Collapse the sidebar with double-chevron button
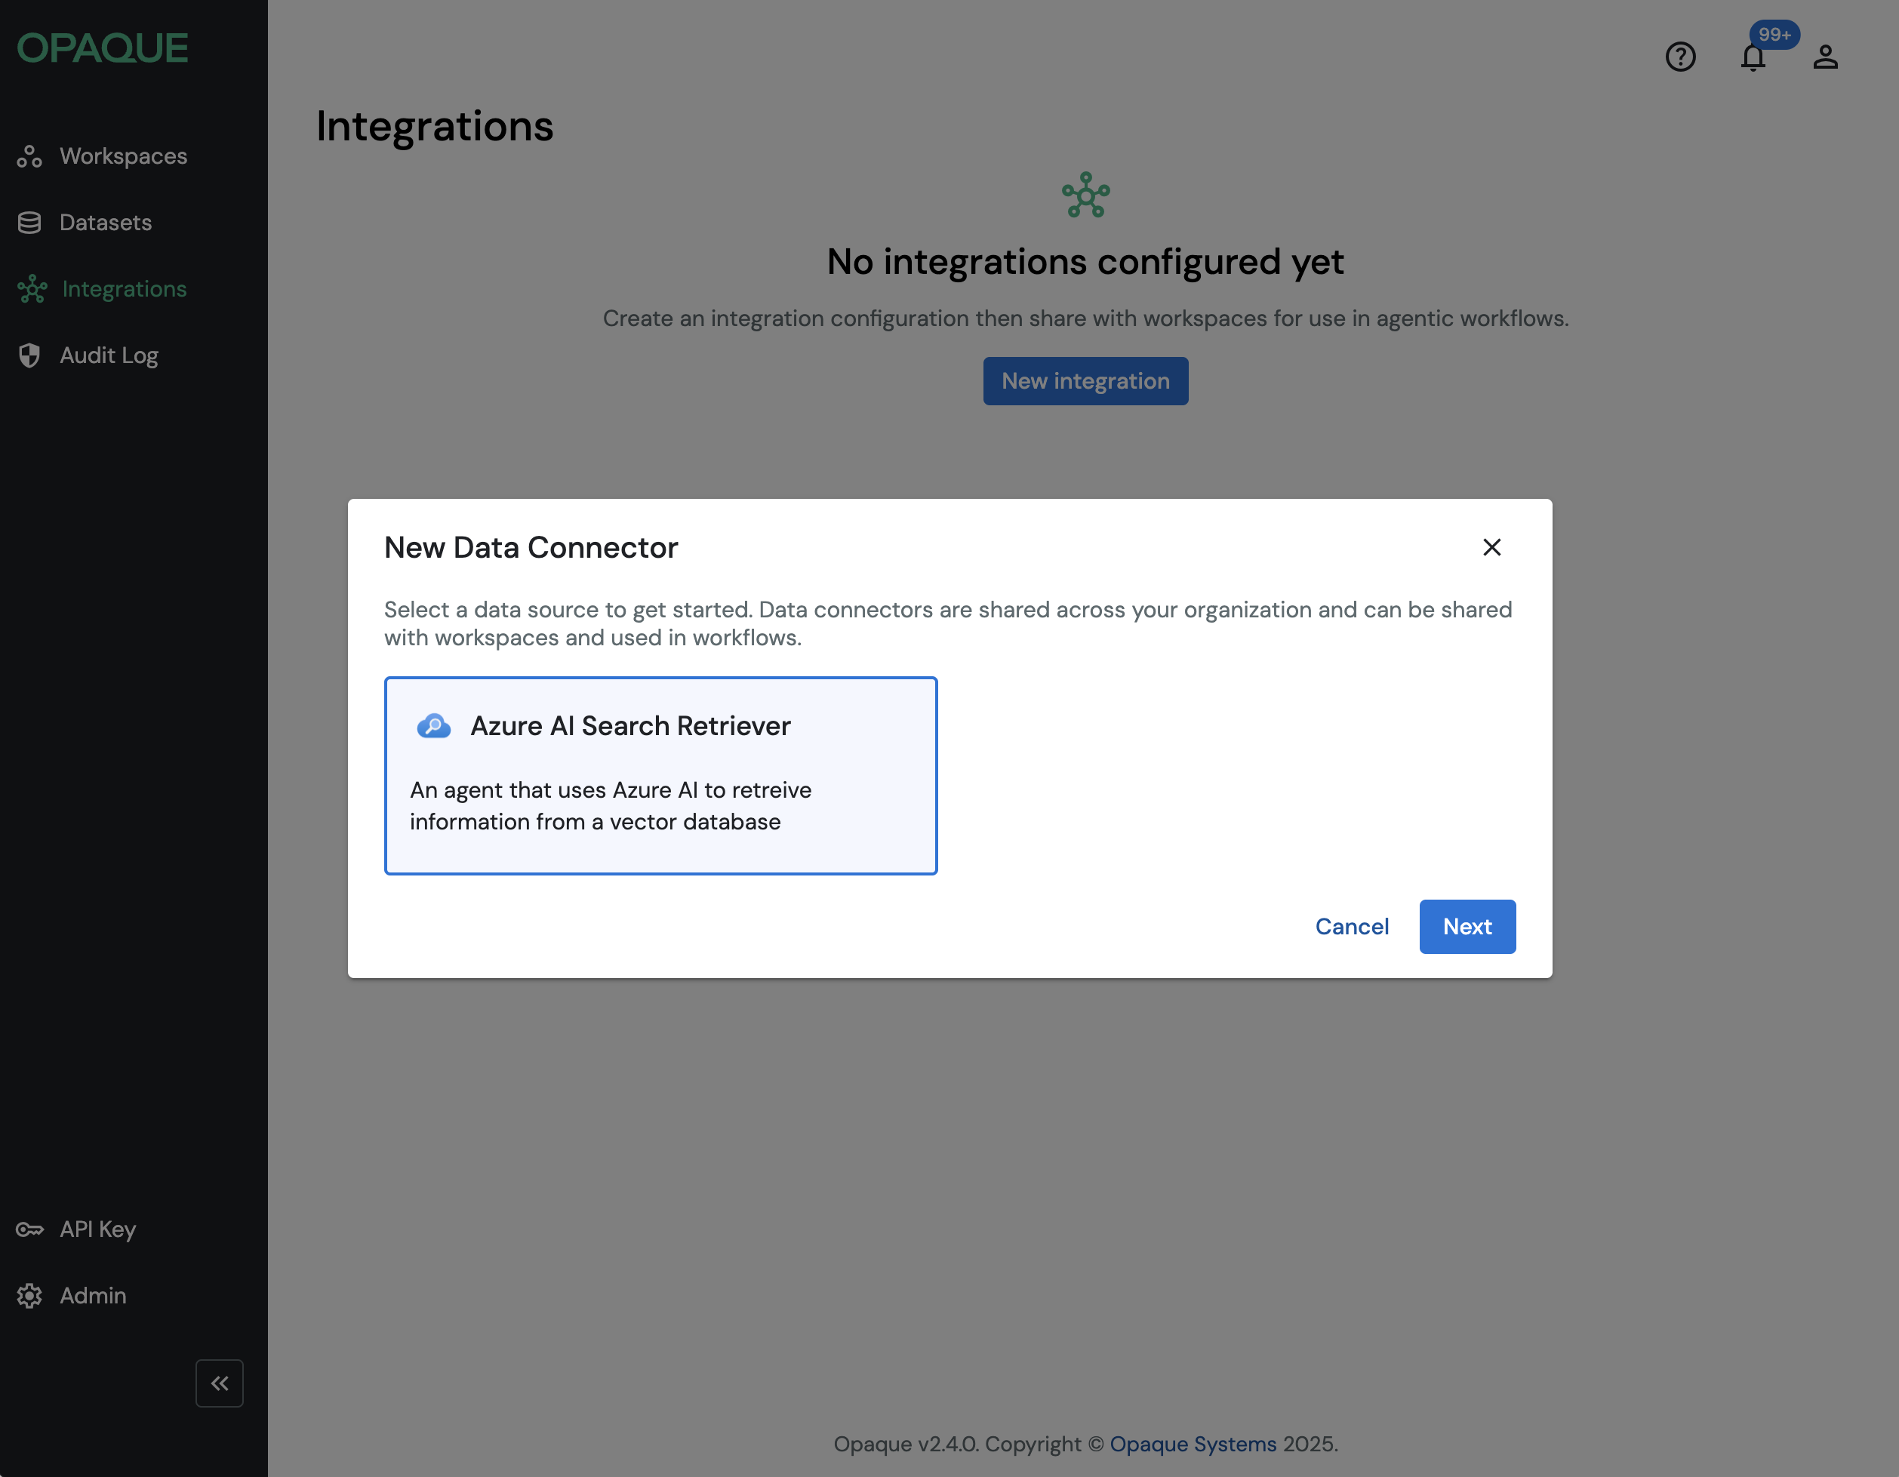Image resolution: width=1899 pixels, height=1477 pixels. (219, 1383)
